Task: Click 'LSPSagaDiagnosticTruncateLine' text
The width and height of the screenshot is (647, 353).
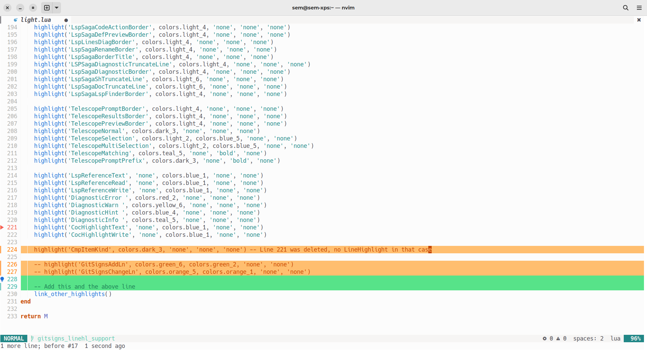Action: tap(120, 64)
